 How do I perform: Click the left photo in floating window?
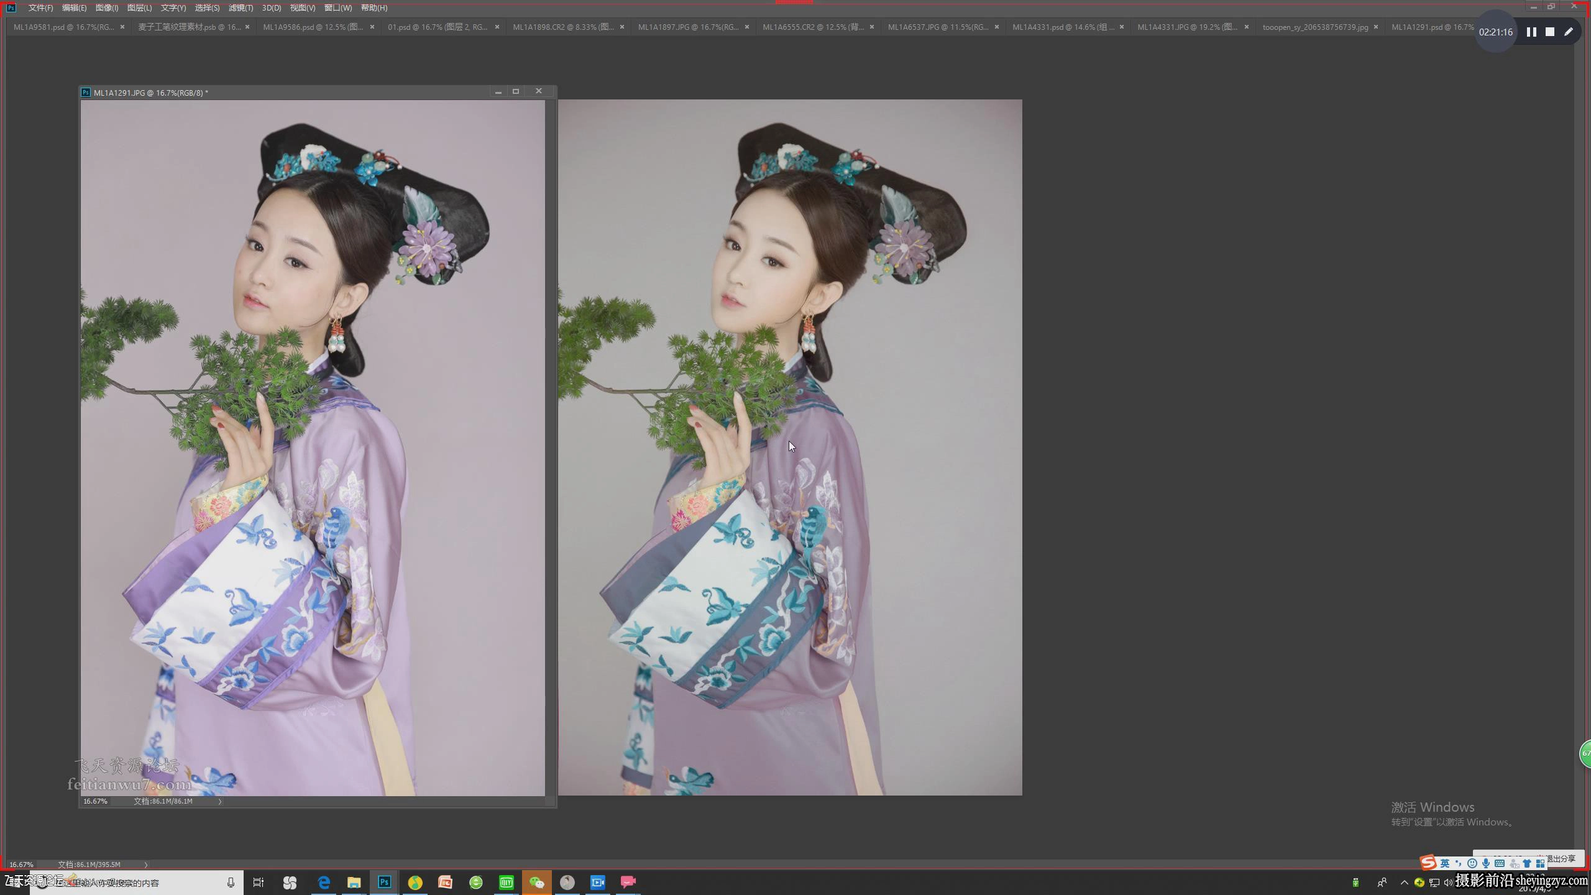coord(313,447)
